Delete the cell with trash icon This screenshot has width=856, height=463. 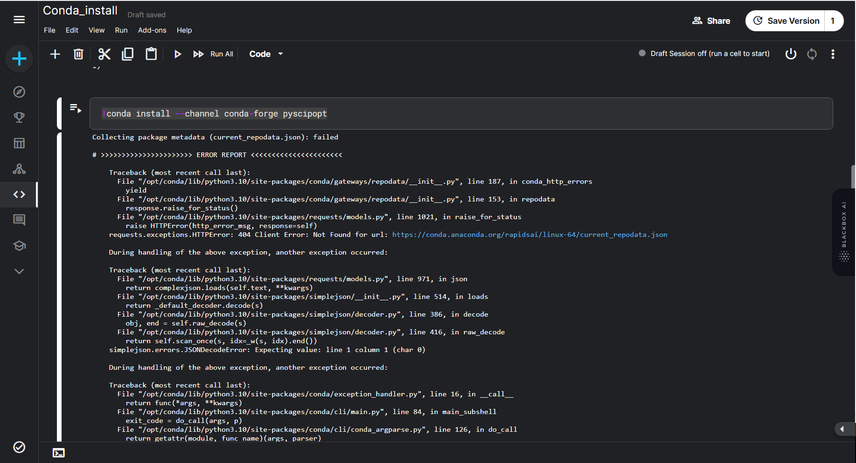(x=78, y=54)
